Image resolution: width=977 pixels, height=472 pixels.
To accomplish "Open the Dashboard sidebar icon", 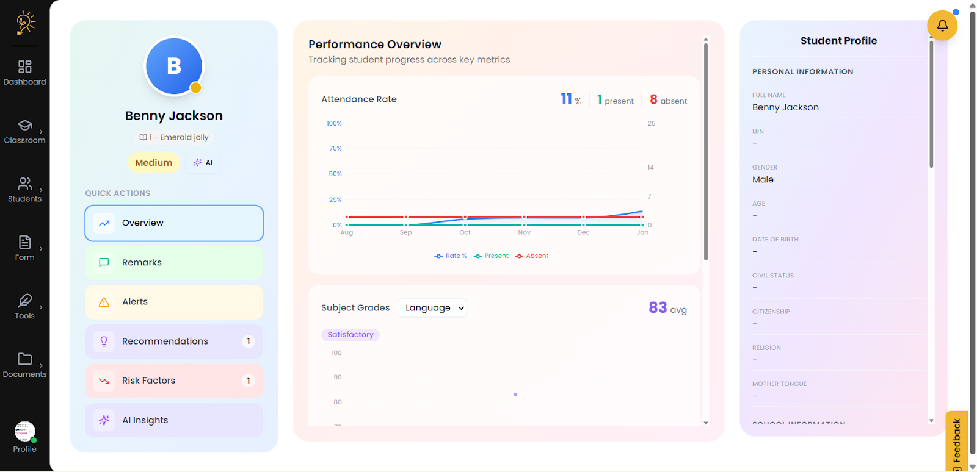I will coord(24,66).
